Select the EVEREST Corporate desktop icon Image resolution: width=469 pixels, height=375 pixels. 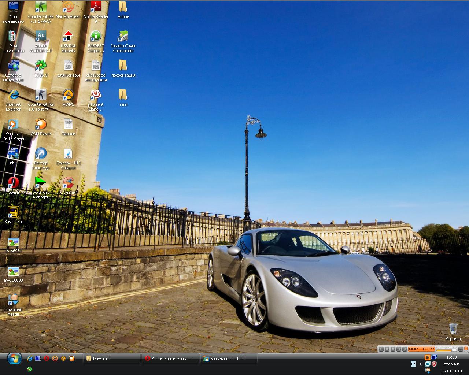pyautogui.click(x=96, y=37)
